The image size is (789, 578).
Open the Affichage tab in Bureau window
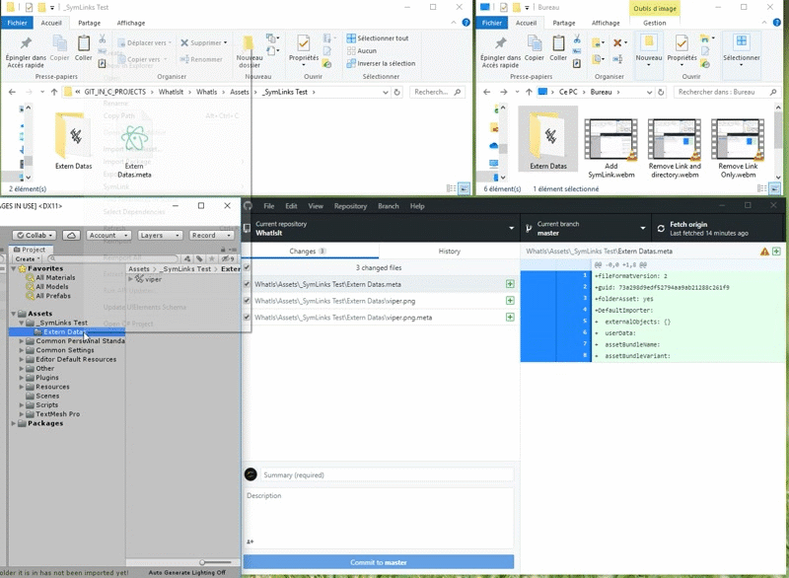[606, 23]
